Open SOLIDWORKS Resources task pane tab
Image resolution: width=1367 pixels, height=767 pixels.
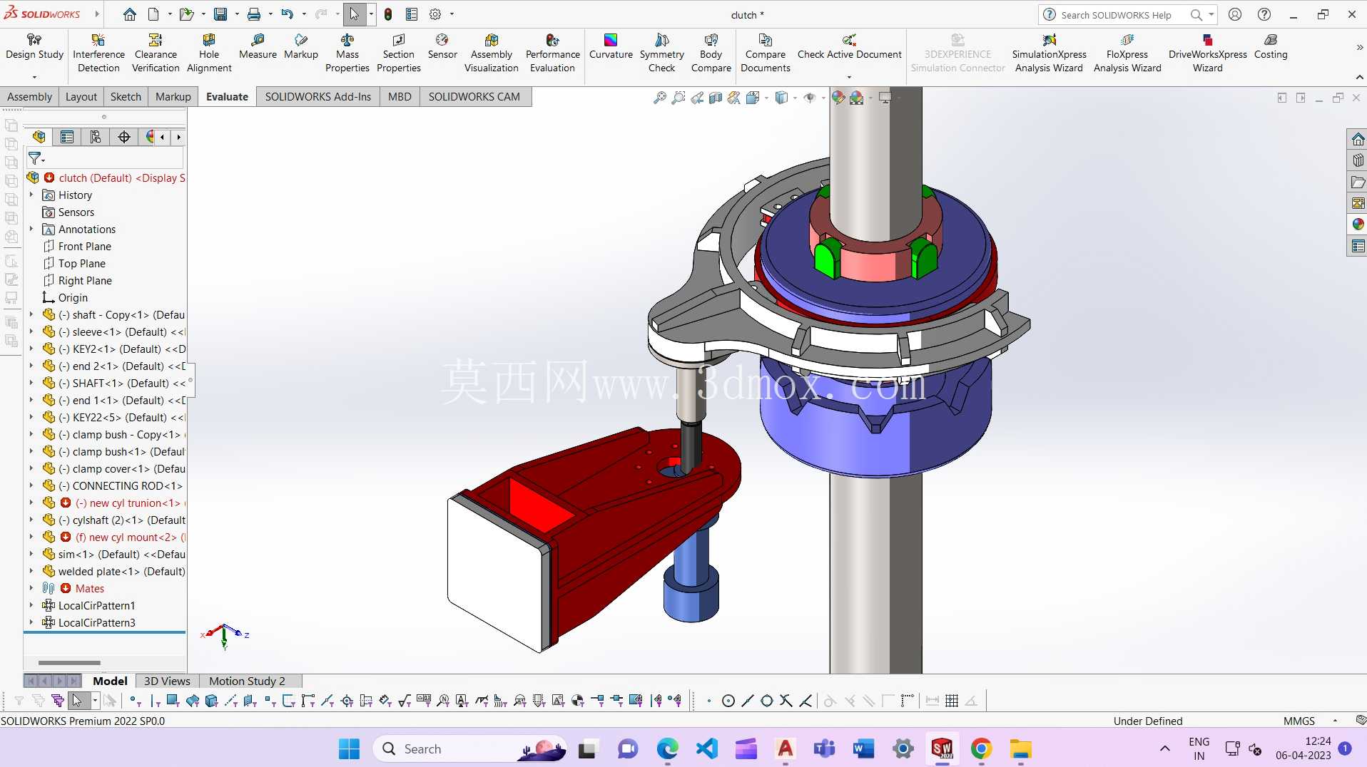[x=1358, y=139]
